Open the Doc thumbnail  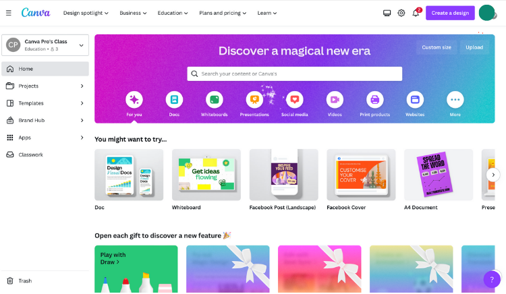129,175
